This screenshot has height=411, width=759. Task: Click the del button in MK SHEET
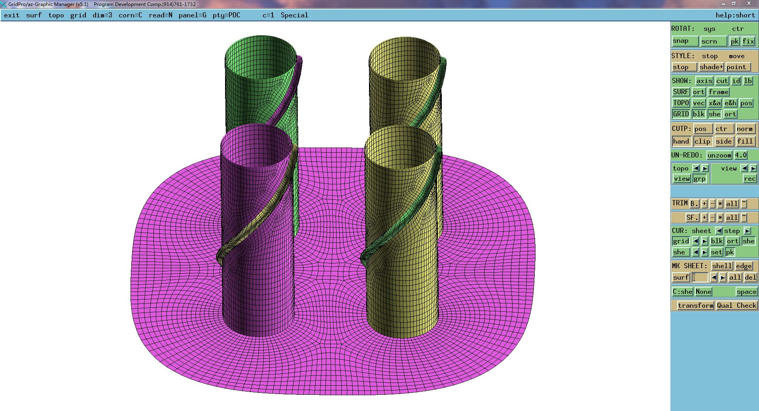click(750, 277)
